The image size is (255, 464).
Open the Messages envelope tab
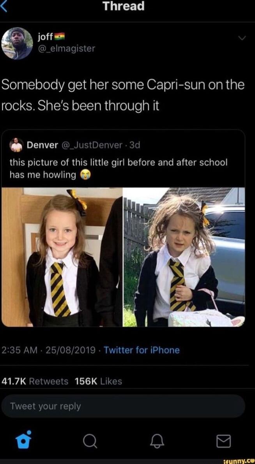pos(223,442)
